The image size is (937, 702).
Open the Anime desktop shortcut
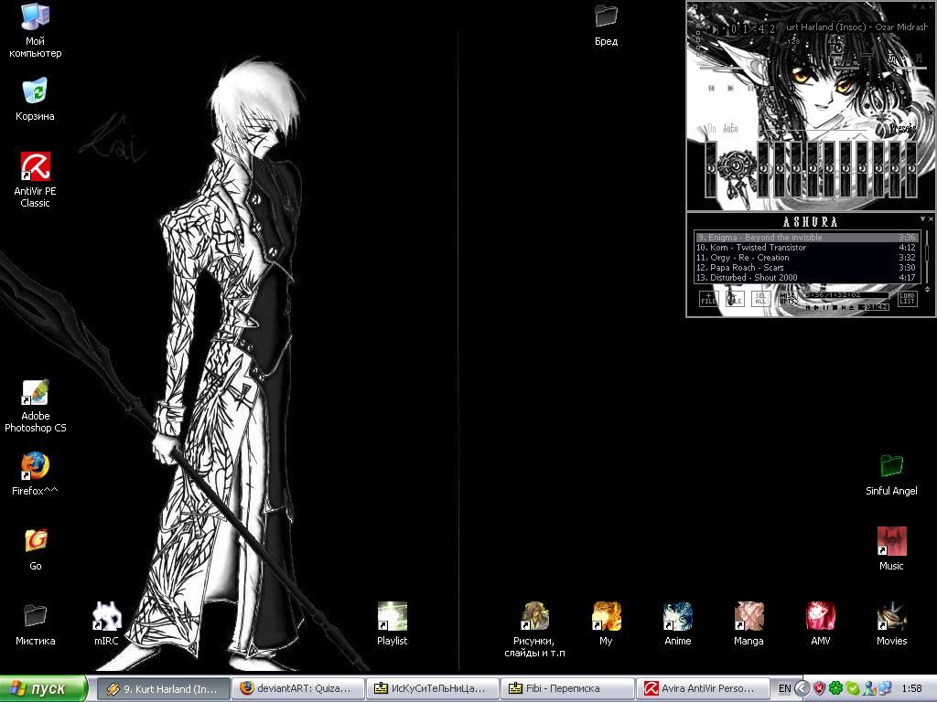tap(678, 624)
